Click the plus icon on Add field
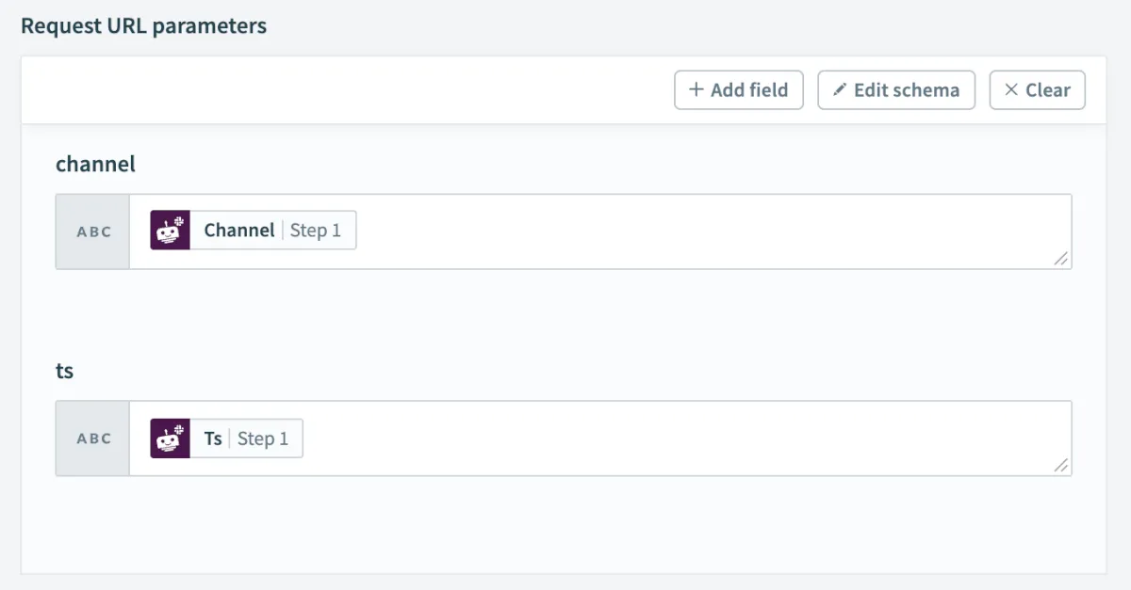 pos(697,90)
